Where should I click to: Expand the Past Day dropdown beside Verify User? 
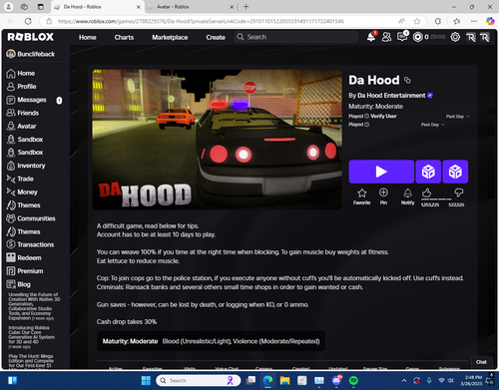(458, 117)
